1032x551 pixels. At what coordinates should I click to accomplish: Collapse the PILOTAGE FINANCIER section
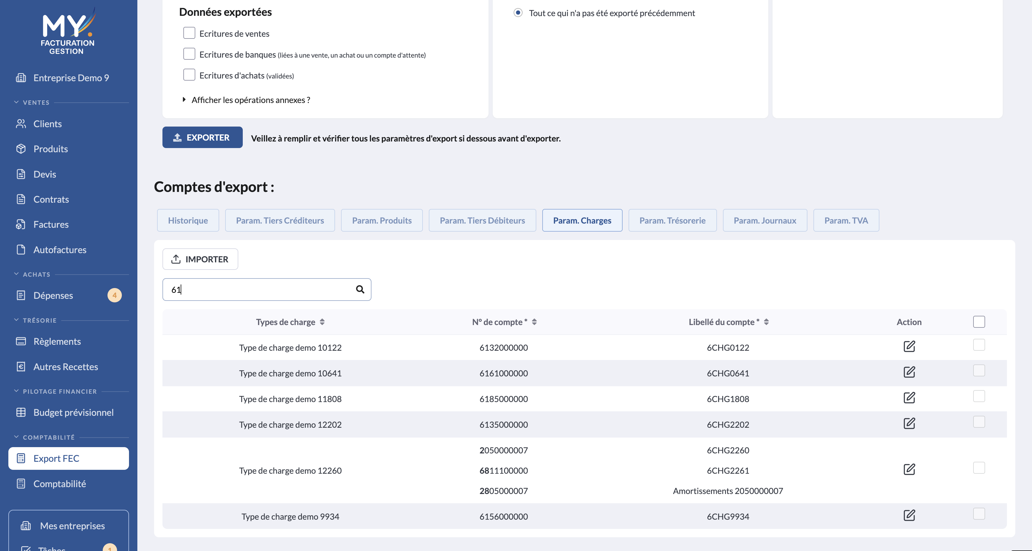16,391
